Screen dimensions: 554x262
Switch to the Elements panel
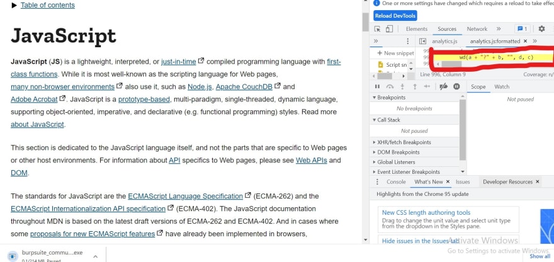(417, 29)
